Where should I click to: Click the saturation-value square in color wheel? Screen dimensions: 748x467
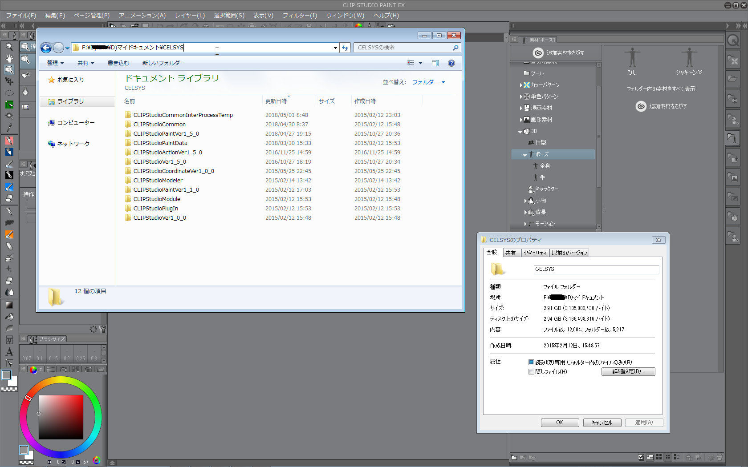[61, 417]
